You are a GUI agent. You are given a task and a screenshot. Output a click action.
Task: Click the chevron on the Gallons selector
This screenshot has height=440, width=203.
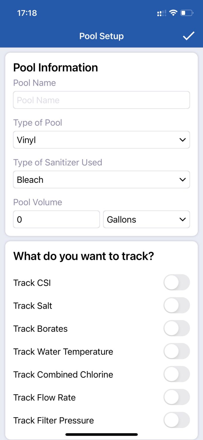pos(183,219)
